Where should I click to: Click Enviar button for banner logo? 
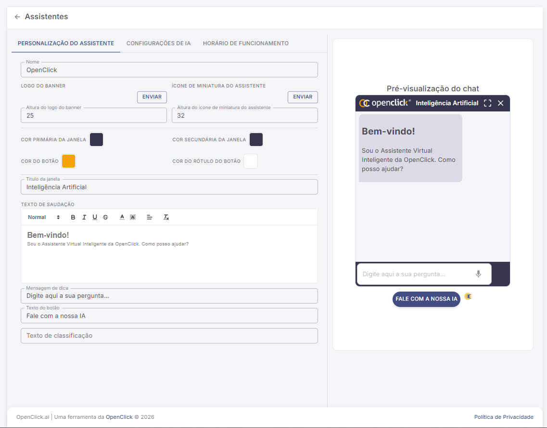(152, 97)
